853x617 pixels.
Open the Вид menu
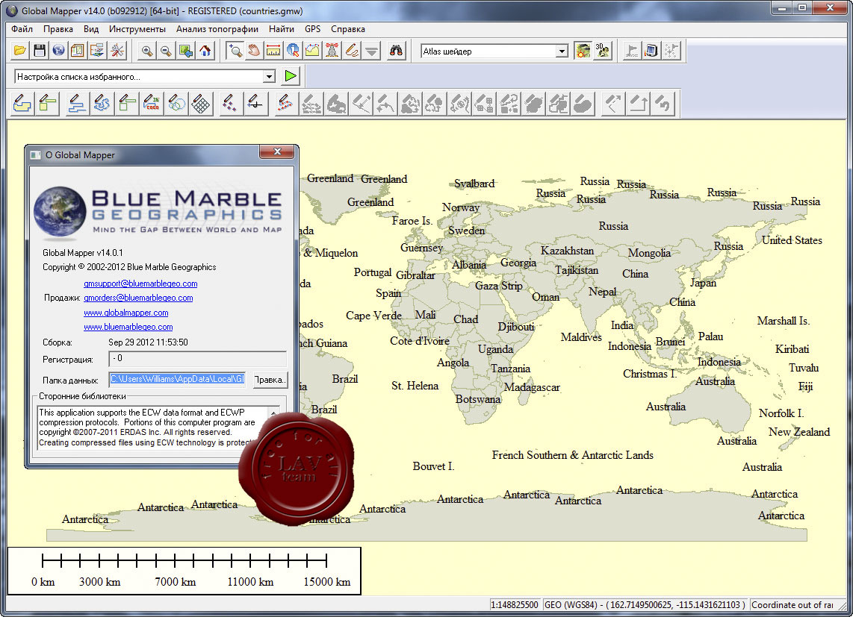click(91, 29)
